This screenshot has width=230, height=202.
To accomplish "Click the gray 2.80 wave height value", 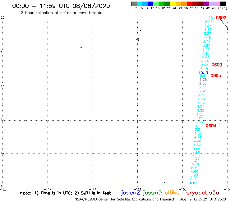I will 203,83.
